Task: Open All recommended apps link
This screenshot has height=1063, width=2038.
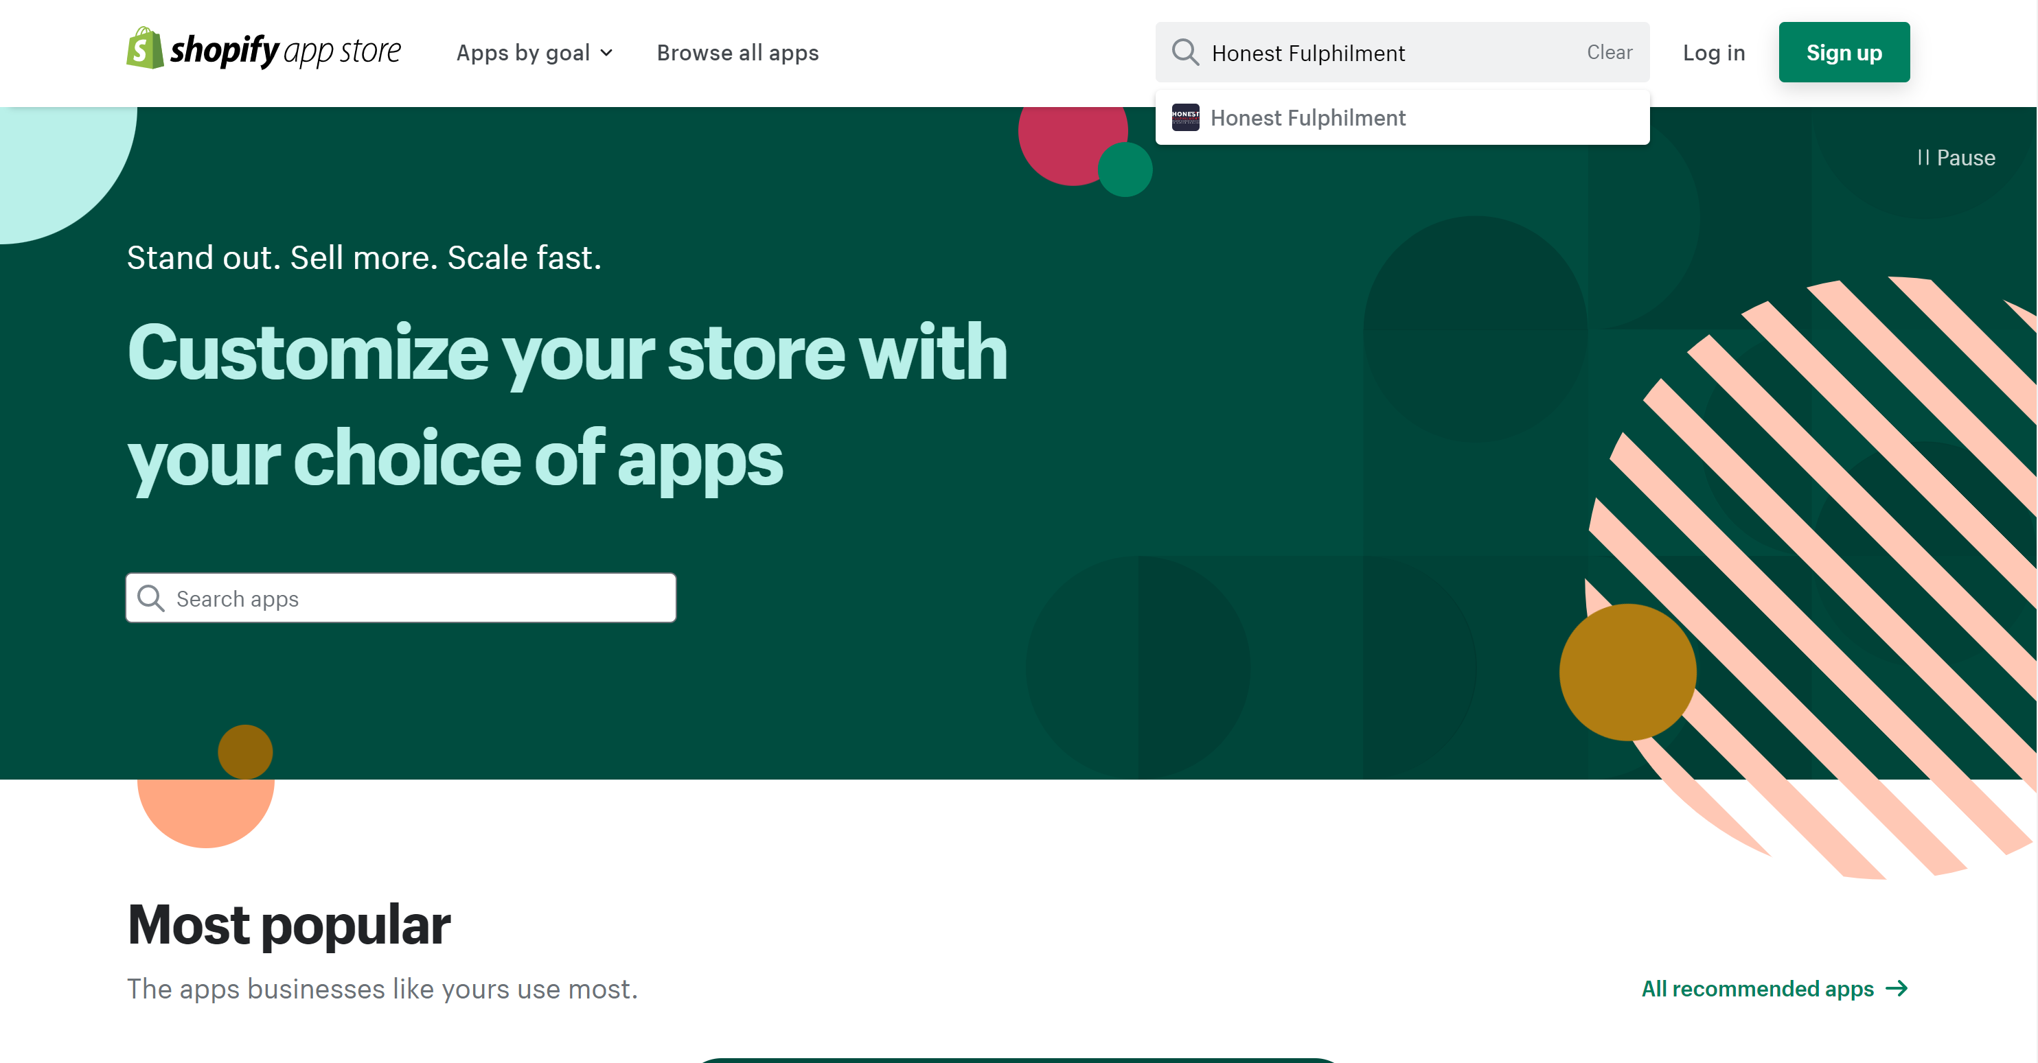Action: pyautogui.click(x=1757, y=989)
